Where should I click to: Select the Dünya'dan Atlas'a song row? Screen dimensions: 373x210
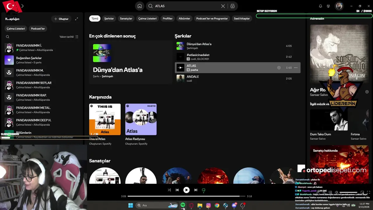[x=237, y=46]
